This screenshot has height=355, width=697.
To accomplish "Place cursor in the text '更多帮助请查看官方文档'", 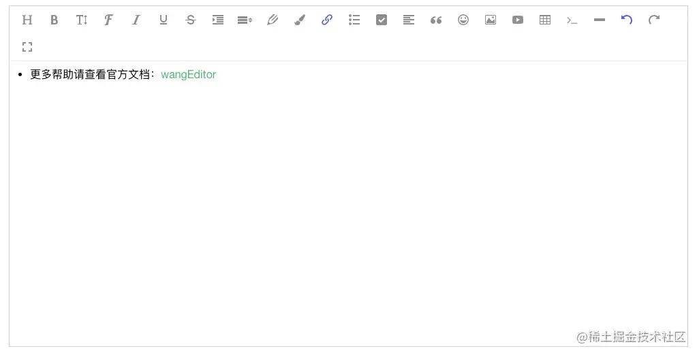I will click(x=90, y=75).
